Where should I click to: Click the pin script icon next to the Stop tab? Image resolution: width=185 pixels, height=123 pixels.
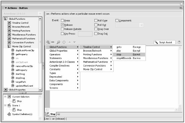(59, 114)
